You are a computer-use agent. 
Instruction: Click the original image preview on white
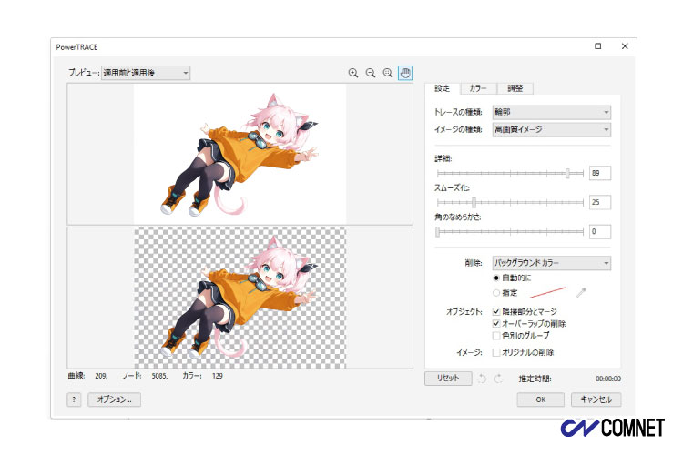click(x=240, y=154)
